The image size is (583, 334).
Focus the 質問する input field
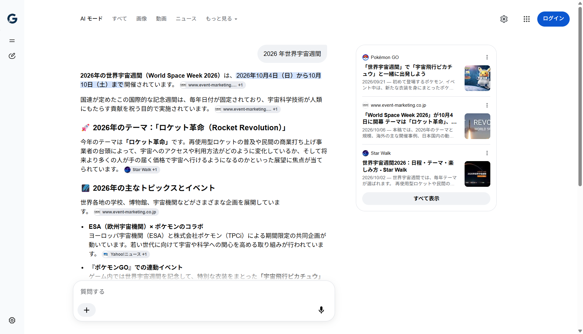point(204,292)
